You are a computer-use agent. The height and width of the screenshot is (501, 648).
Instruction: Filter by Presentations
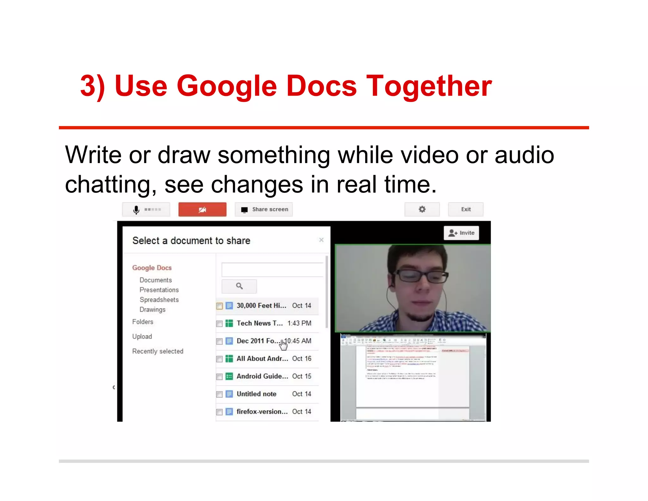click(159, 290)
